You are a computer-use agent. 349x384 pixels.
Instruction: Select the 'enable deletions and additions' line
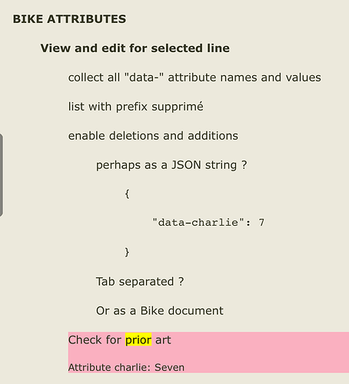(x=153, y=136)
